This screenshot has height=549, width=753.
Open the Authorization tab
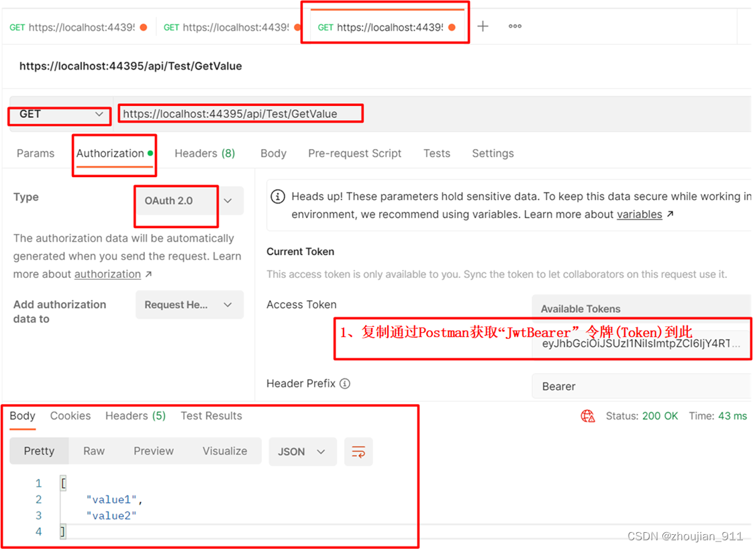click(x=114, y=153)
